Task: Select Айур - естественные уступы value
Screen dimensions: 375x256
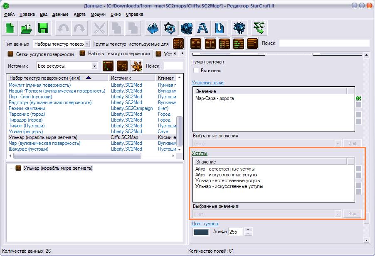Action: (x=225, y=169)
